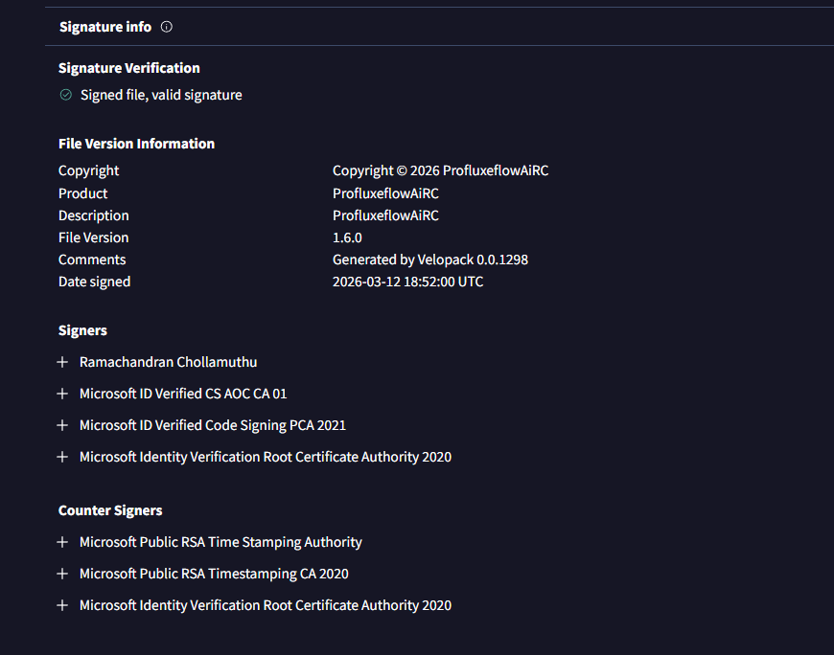This screenshot has height=655, width=834.
Task: Click the Copyright field label
Action: pyautogui.click(x=88, y=170)
